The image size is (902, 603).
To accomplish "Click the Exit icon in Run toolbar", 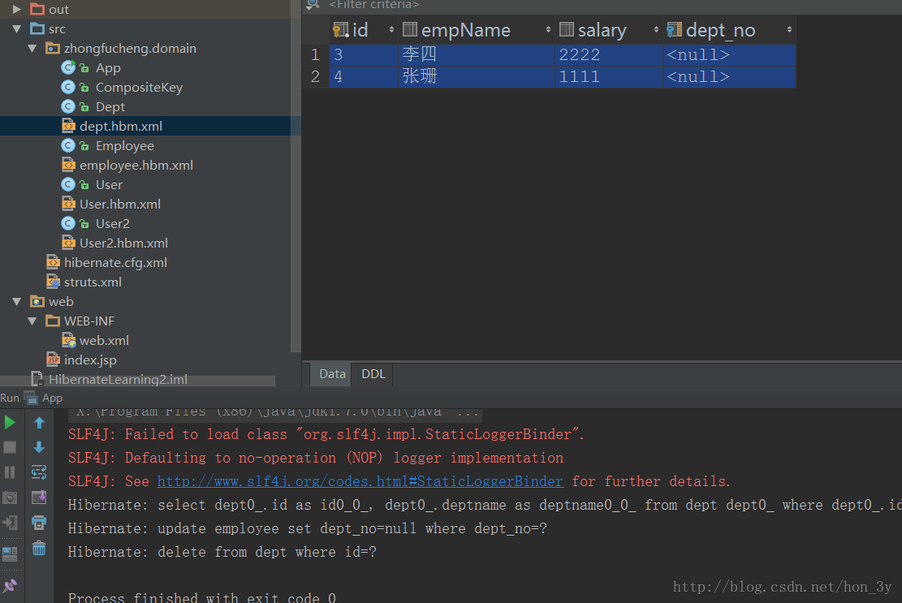I will coord(10,523).
